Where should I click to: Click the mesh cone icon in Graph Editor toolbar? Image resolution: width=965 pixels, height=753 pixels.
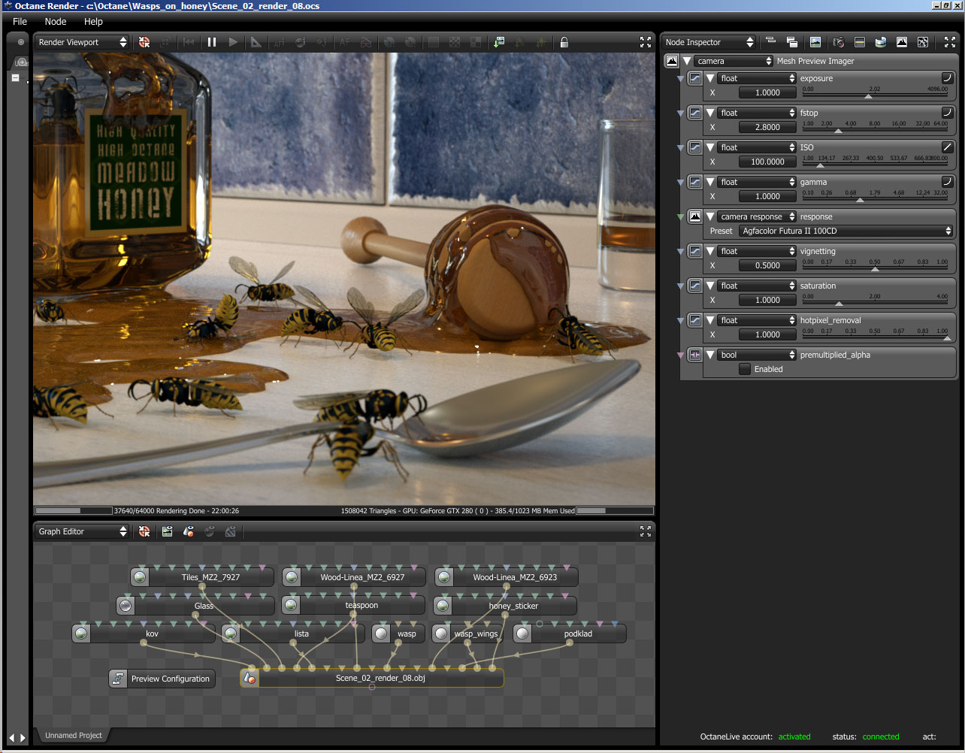pyautogui.click(x=189, y=531)
